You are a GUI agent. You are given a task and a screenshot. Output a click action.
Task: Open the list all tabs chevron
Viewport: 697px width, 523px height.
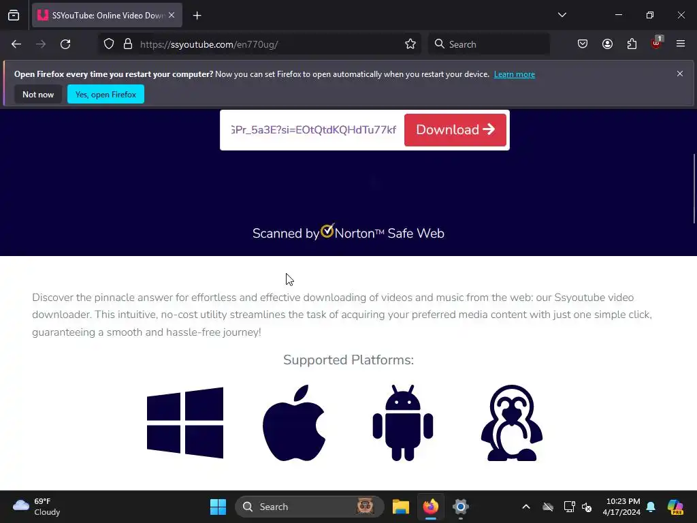click(562, 15)
